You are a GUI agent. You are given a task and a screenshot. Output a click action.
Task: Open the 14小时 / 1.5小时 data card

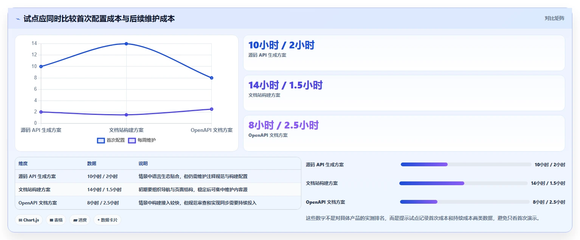click(x=404, y=93)
